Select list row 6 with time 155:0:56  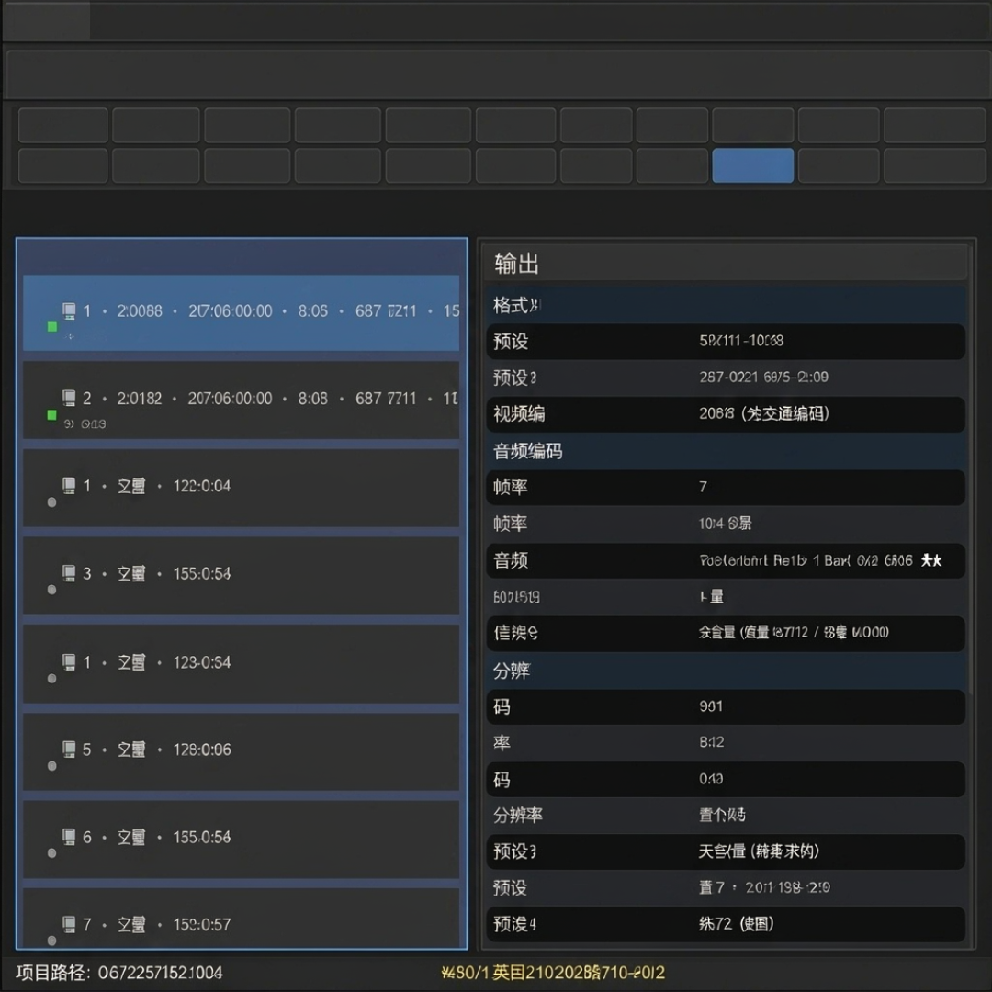click(241, 839)
